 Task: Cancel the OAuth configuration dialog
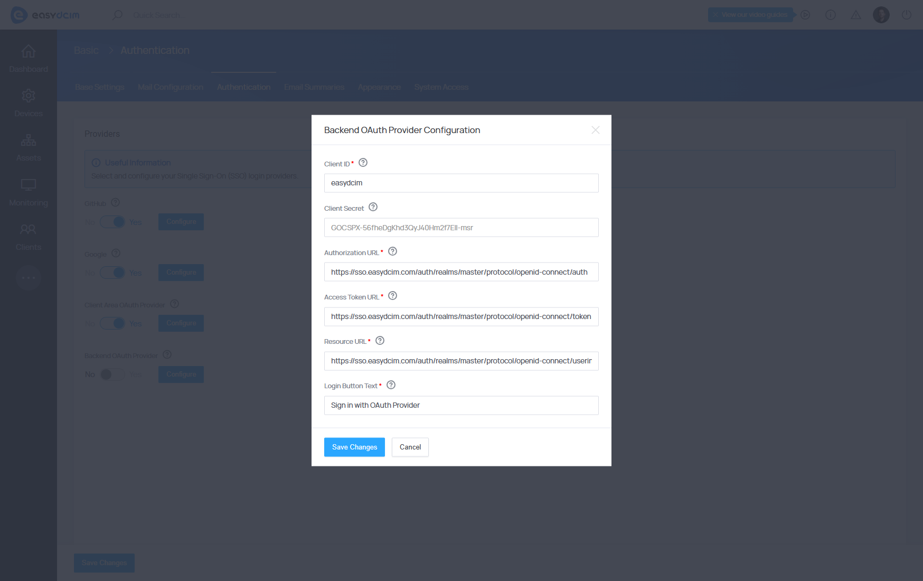click(x=410, y=447)
